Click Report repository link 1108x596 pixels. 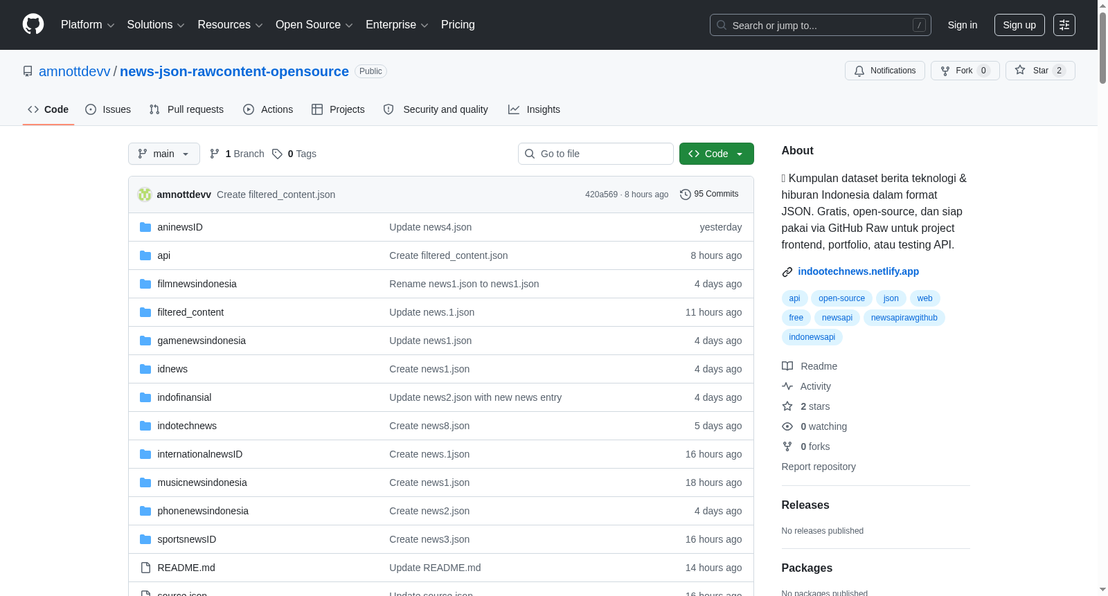pyautogui.click(x=819, y=467)
